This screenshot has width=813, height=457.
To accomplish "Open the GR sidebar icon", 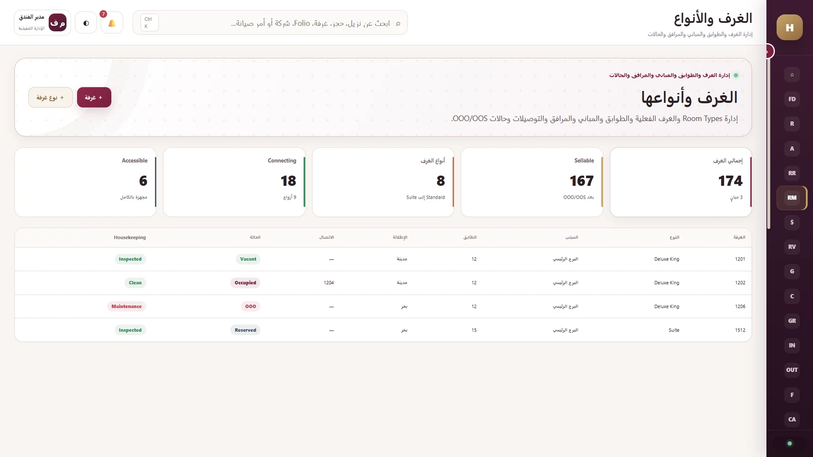I will pyautogui.click(x=792, y=321).
